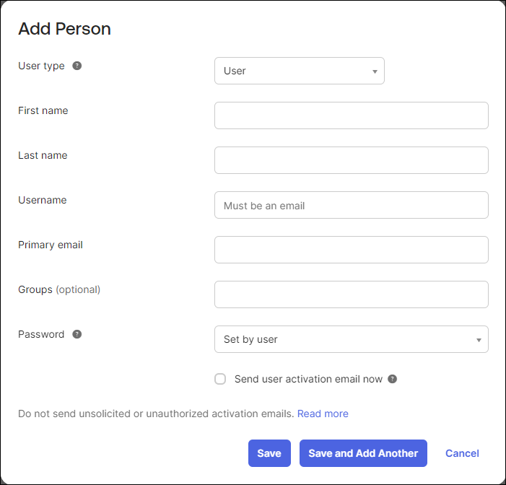Viewport: 506px width, 485px height.
Task: Click into the Last name text box
Action: click(x=351, y=160)
